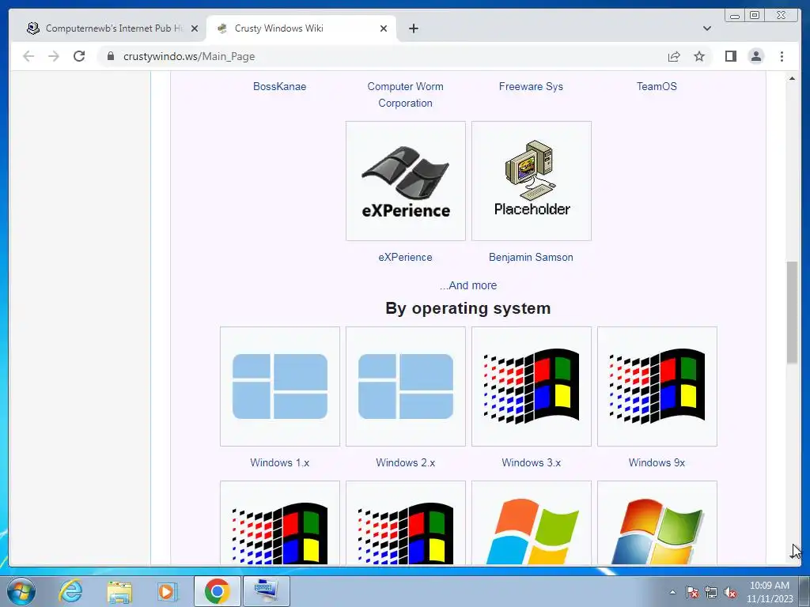Open the Freeware Sys link

point(531,86)
